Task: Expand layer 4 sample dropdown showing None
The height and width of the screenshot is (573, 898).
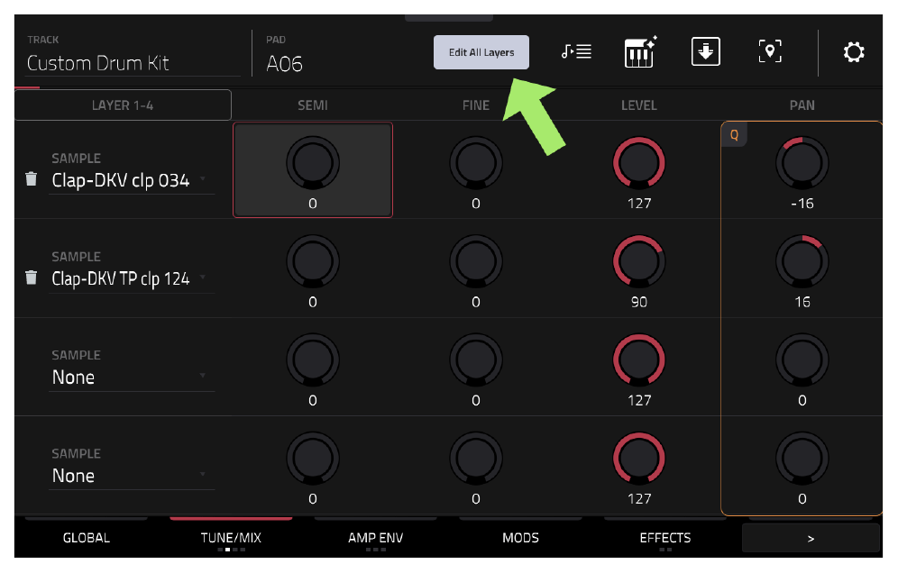Action: (x=132, y=476)
